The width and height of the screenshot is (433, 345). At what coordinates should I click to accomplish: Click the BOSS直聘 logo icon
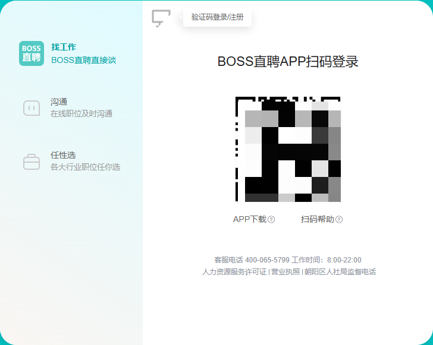(32, 53)
